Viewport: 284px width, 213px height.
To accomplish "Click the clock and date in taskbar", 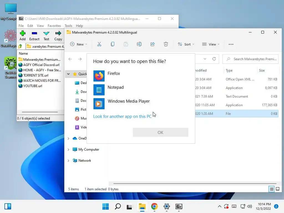I will point(263,206).
